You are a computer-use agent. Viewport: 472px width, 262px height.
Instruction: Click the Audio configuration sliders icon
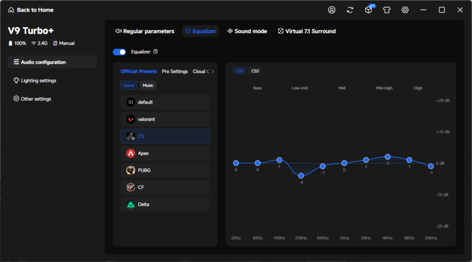pyautogui.click(x=16, y=62)
